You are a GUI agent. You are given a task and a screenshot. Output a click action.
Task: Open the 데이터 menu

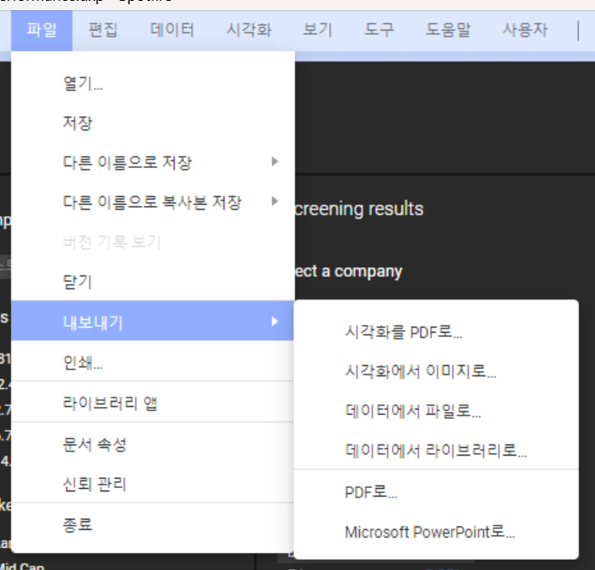[172, 31]
